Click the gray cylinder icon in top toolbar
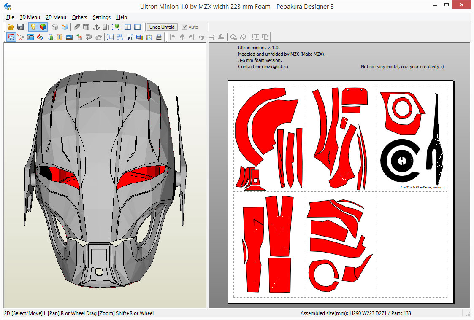This screenshot has height=320, width=474. click(x=87, y=27)
